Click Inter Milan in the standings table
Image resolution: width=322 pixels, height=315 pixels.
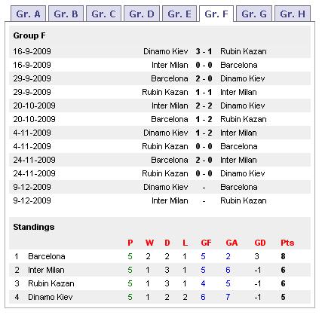click(46, 270)
